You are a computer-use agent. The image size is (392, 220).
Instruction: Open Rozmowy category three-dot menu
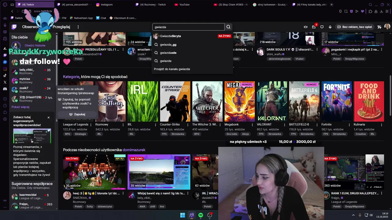point(123,125)
